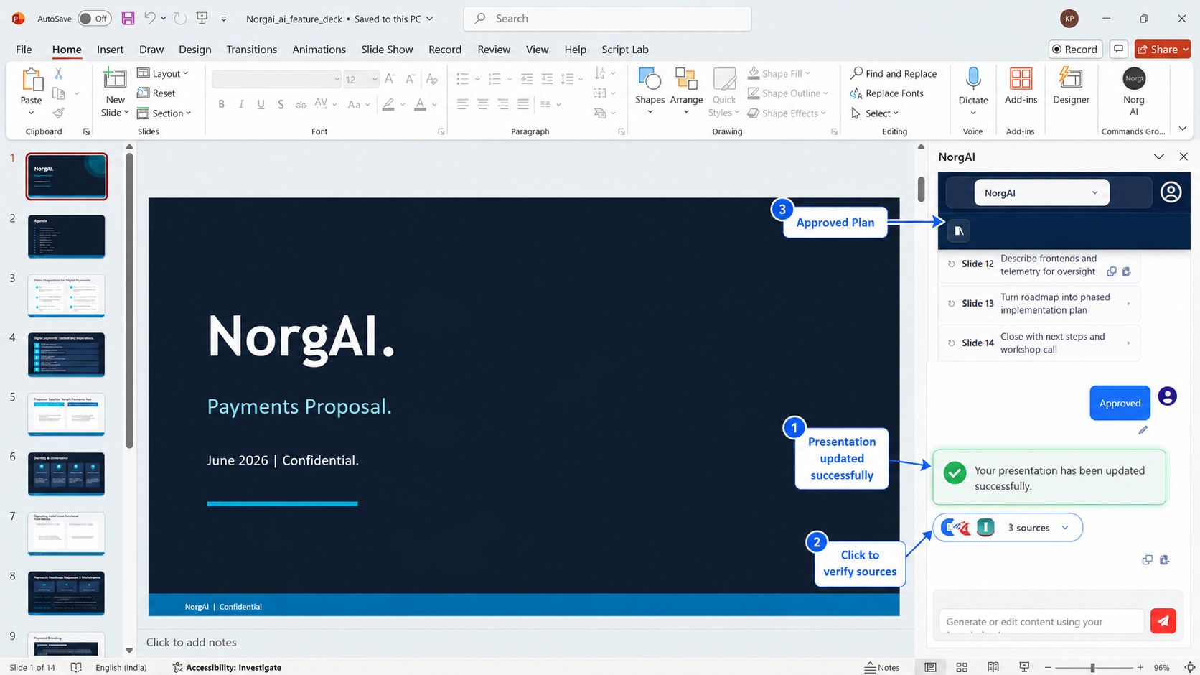Start presentation from beginning icon in title bar

tap(202, 19)
